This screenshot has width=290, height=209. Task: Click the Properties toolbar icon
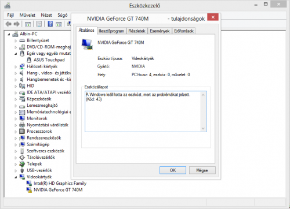[39, 24]
